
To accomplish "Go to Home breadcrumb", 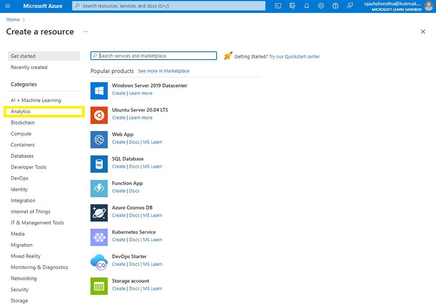I will (x=13, y=19).
